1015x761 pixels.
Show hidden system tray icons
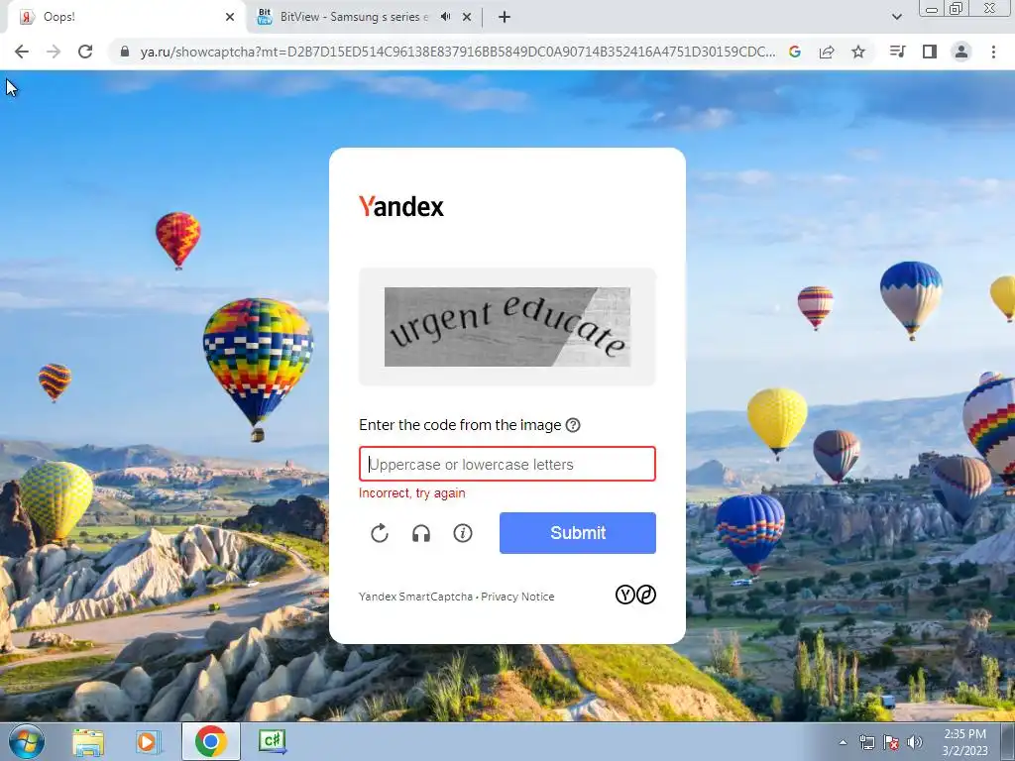pyautogui.click(x=843, y=742)
